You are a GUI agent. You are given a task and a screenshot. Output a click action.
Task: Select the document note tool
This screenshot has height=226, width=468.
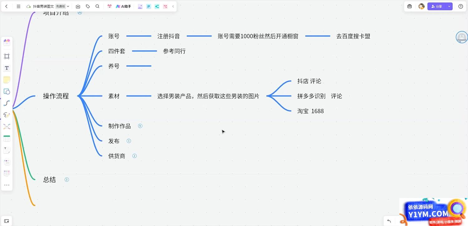pos(7,150)
